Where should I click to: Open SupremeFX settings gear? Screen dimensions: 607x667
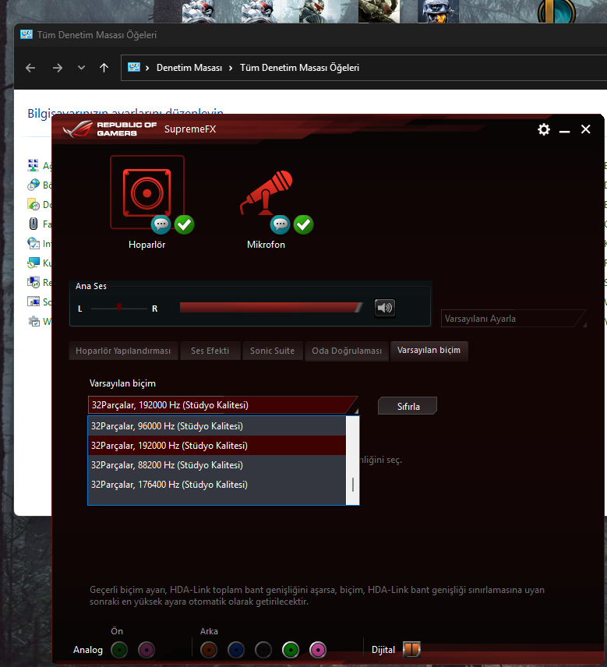(544, 129)
